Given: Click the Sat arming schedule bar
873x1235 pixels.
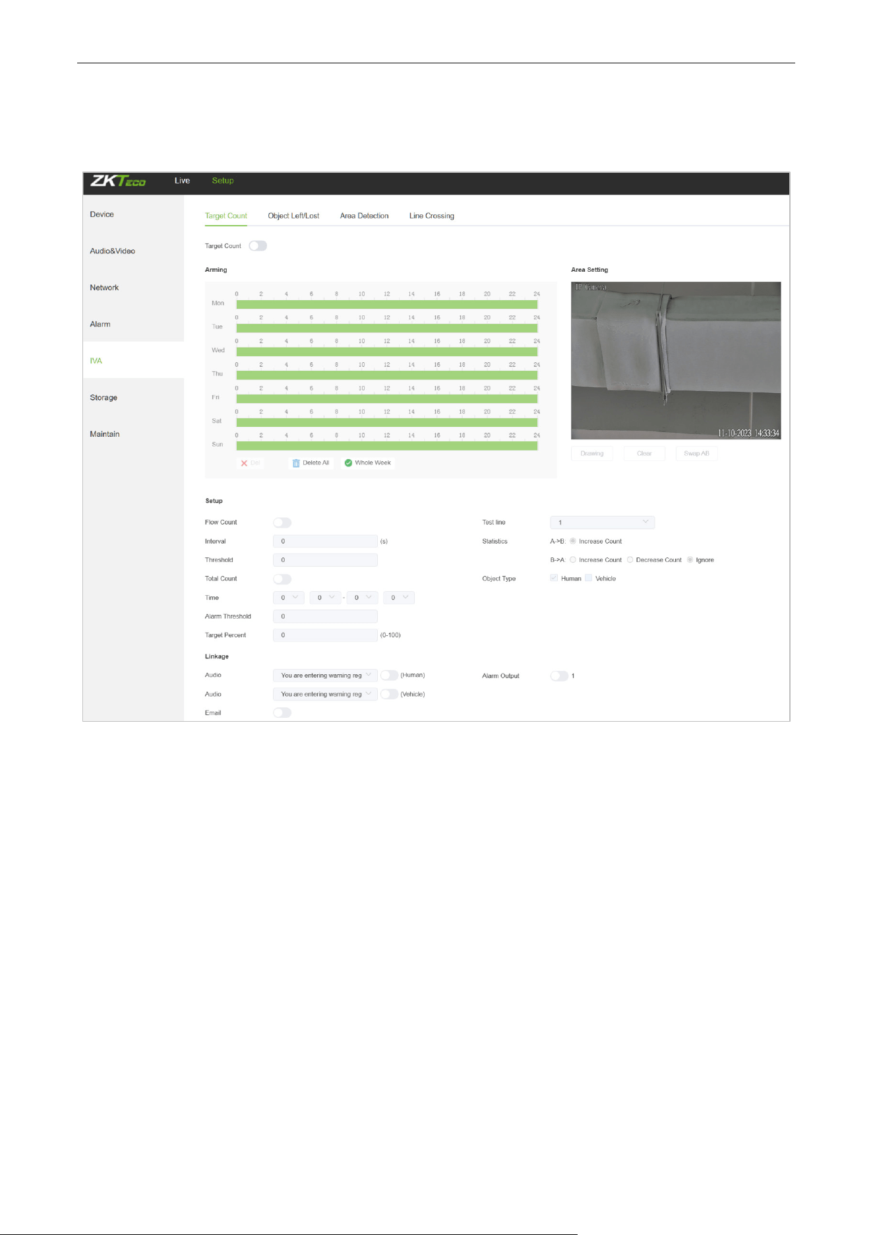Looking at the screenshot, I should coord(387,422).
